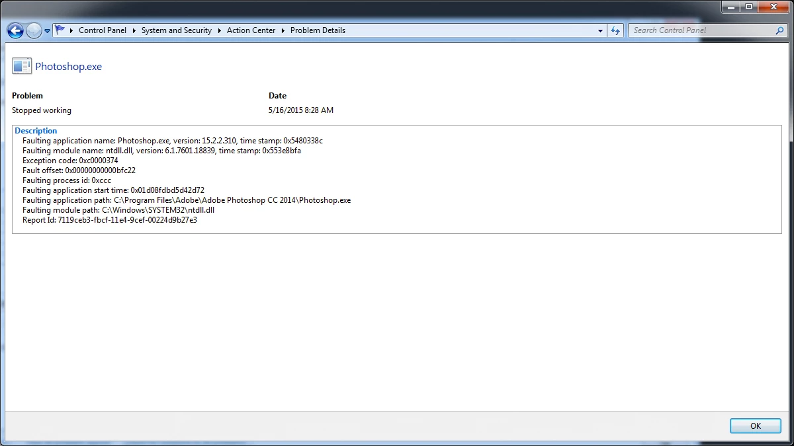Open the address bar history dropdown
794x446 pixels.
(601, 30)
